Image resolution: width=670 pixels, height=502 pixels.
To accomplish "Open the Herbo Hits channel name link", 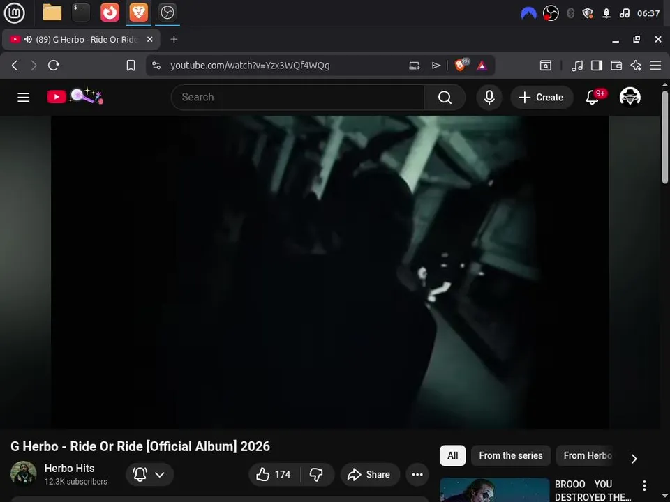I will (69, 469).
